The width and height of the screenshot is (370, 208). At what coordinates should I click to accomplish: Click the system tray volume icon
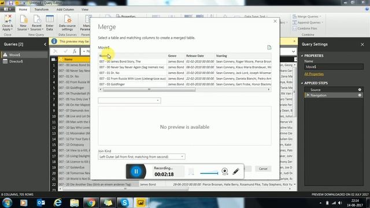coord(340,203)
